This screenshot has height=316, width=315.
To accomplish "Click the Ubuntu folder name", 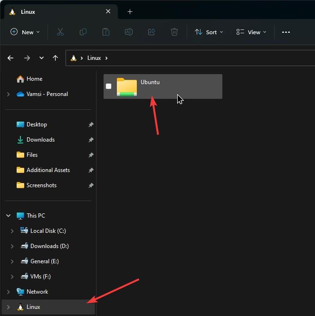I will pos(150,82).
